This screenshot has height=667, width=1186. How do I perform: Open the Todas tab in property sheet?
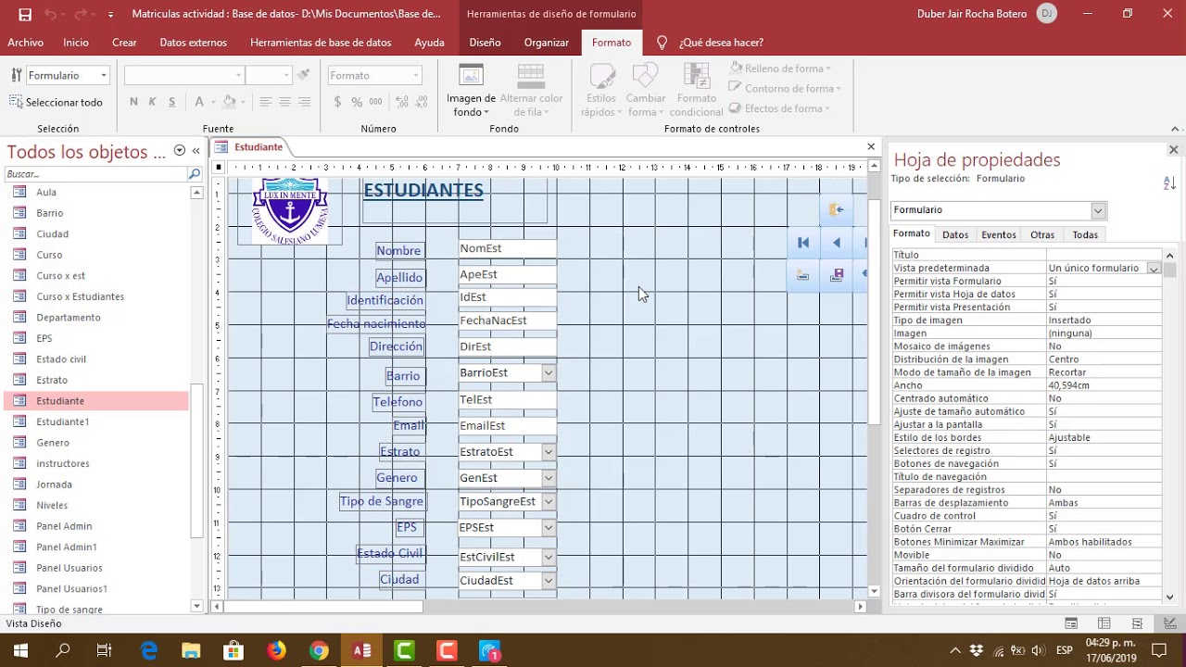[1085, 234]
